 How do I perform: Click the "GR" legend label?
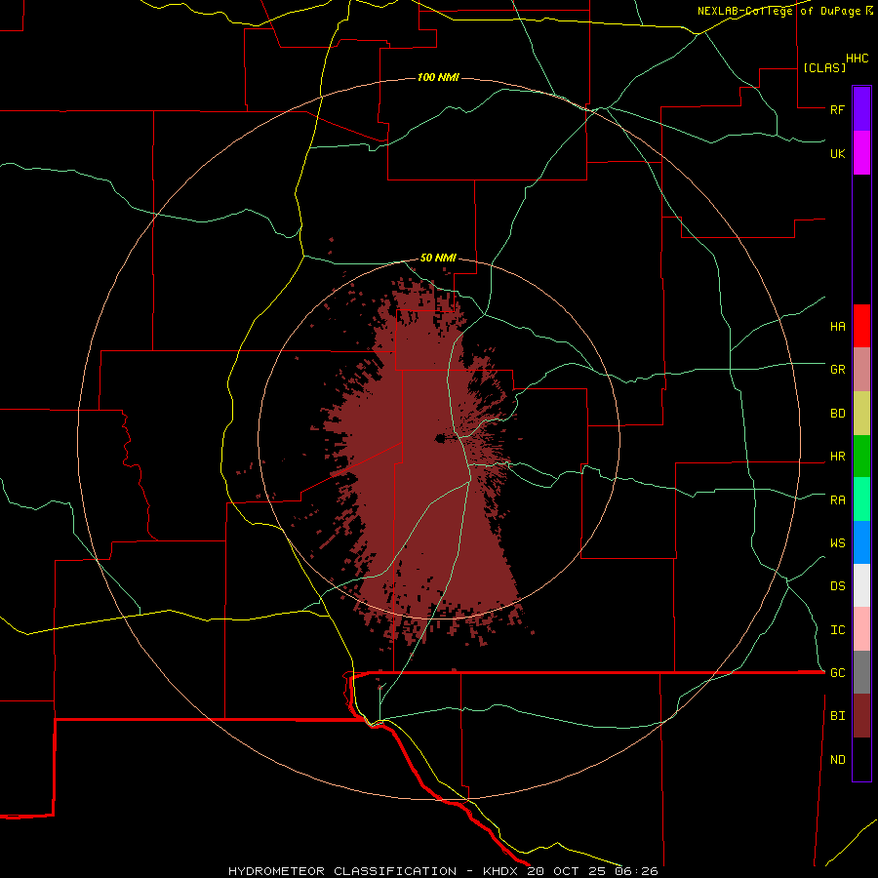(837, 370)
